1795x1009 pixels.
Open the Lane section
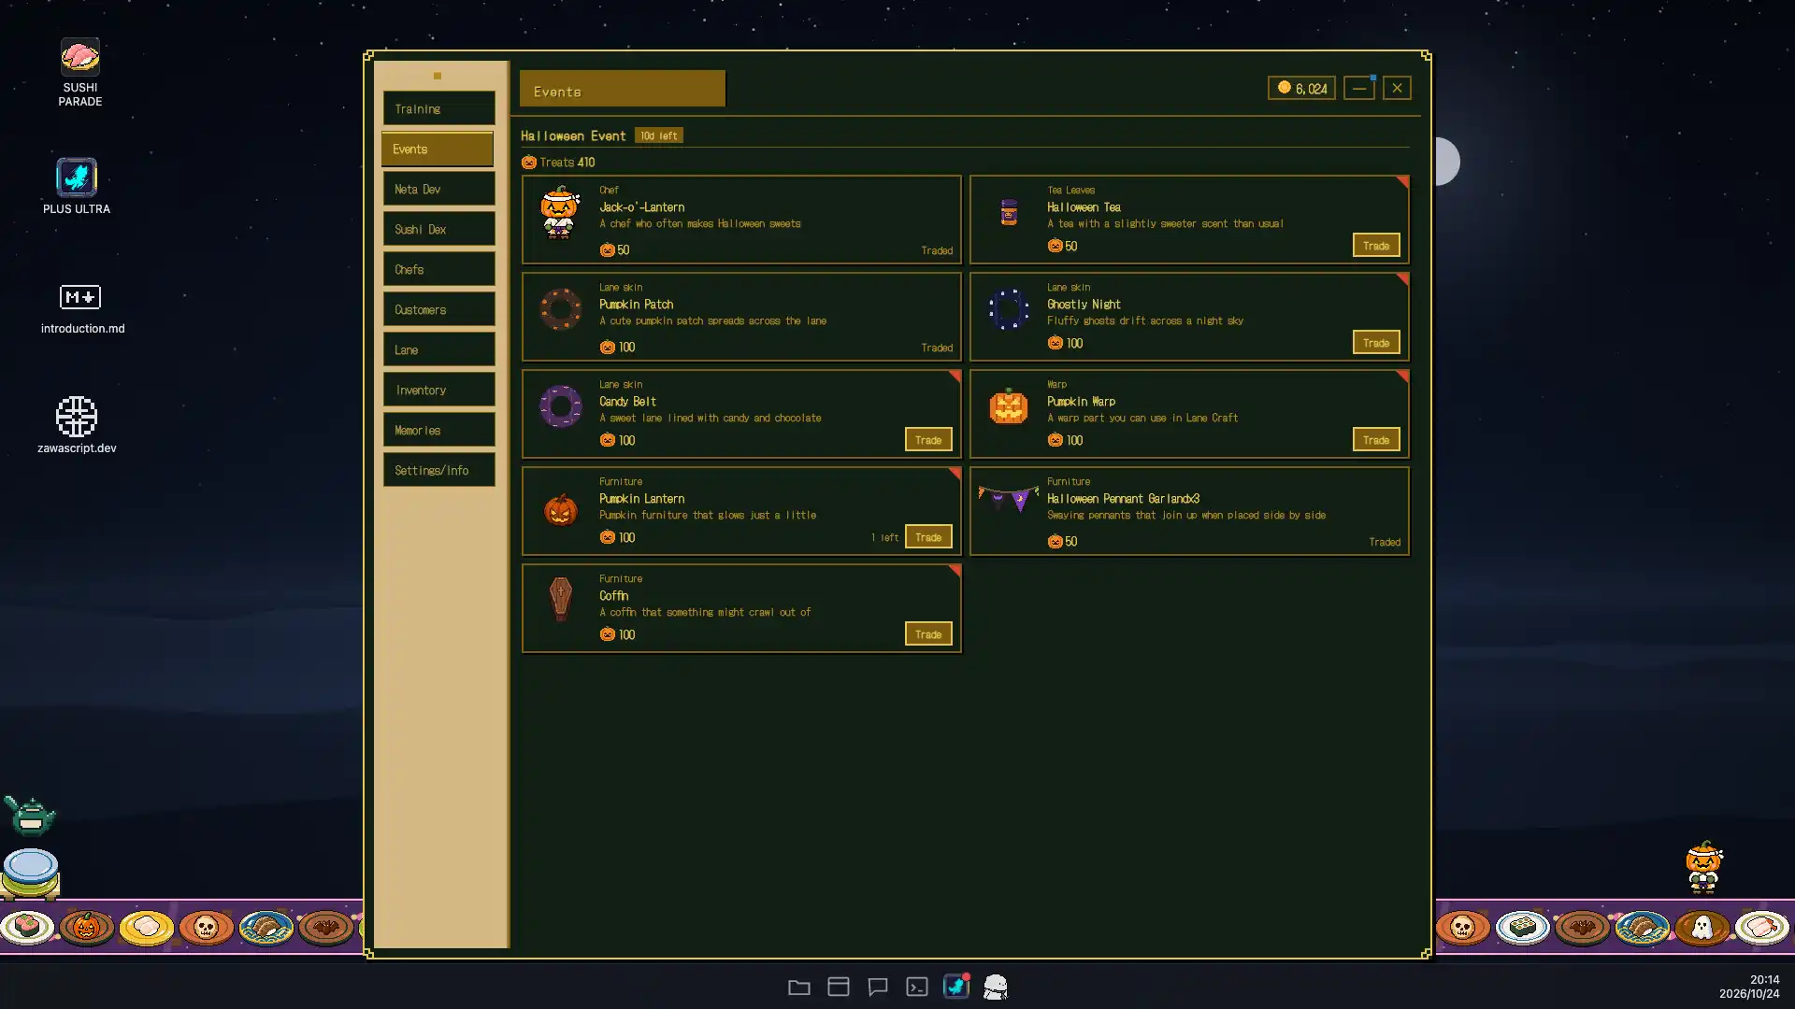click(438, 349)
